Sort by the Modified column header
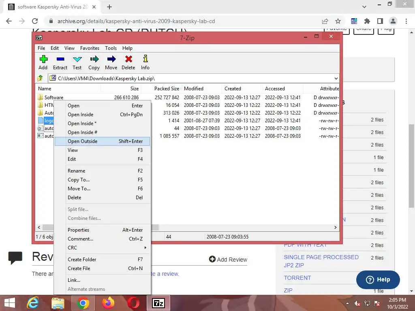 (194, 89)
